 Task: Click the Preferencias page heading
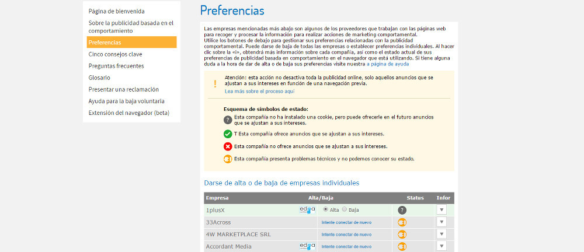coord(232,10)
